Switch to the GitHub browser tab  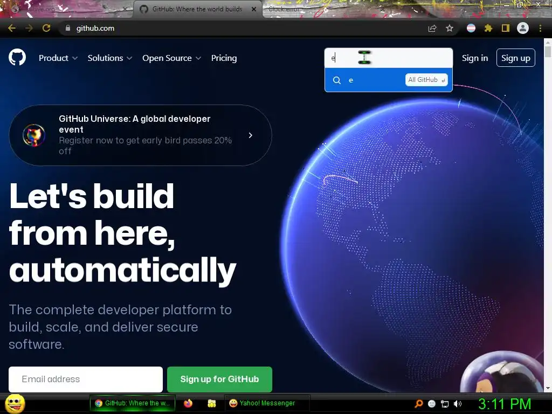click(x=197, y=9)
